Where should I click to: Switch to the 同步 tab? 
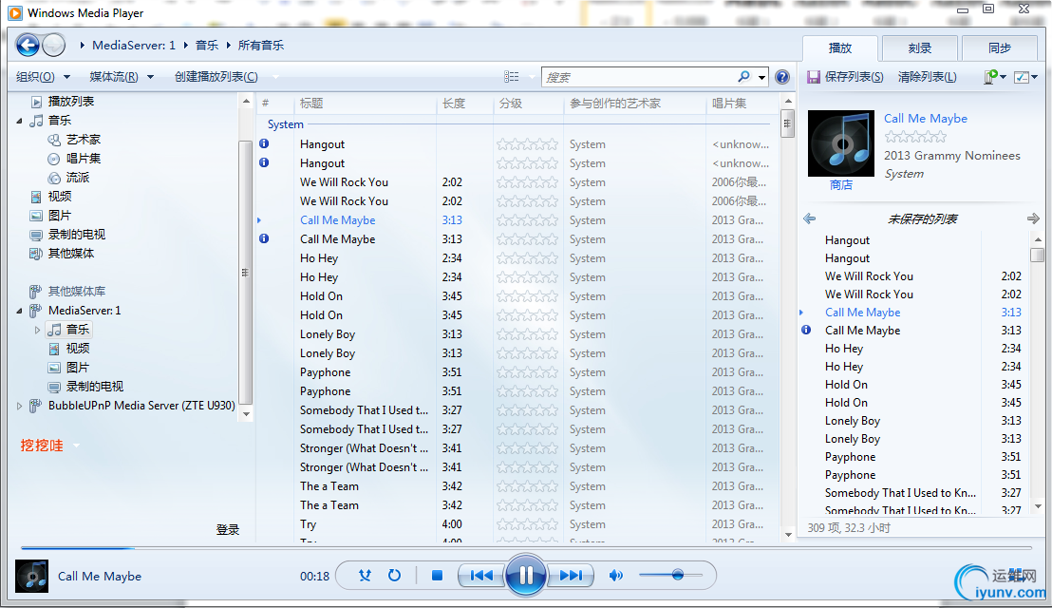coord(1000,47)
